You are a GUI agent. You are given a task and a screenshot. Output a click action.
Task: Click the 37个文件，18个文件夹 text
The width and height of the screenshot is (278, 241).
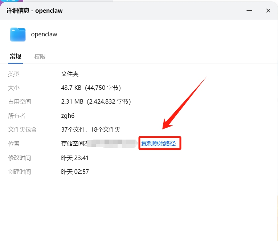point(91,129)
